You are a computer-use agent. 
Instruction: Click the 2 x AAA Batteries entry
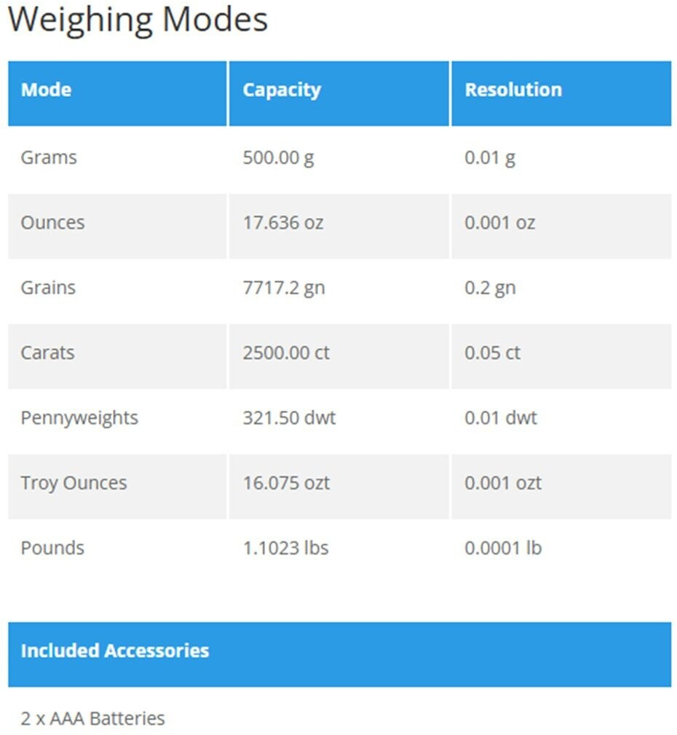93,718
